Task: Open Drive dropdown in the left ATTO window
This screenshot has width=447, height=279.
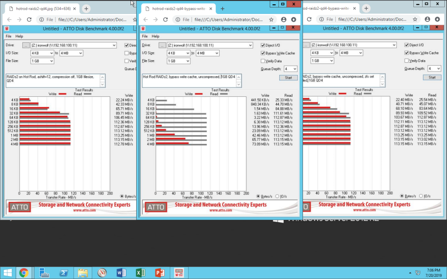Action: [73, 45]
